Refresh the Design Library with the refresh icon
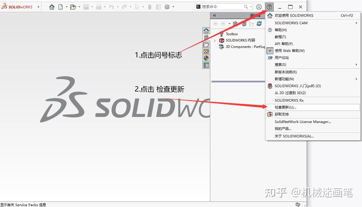362x207 pixels. 259,24
